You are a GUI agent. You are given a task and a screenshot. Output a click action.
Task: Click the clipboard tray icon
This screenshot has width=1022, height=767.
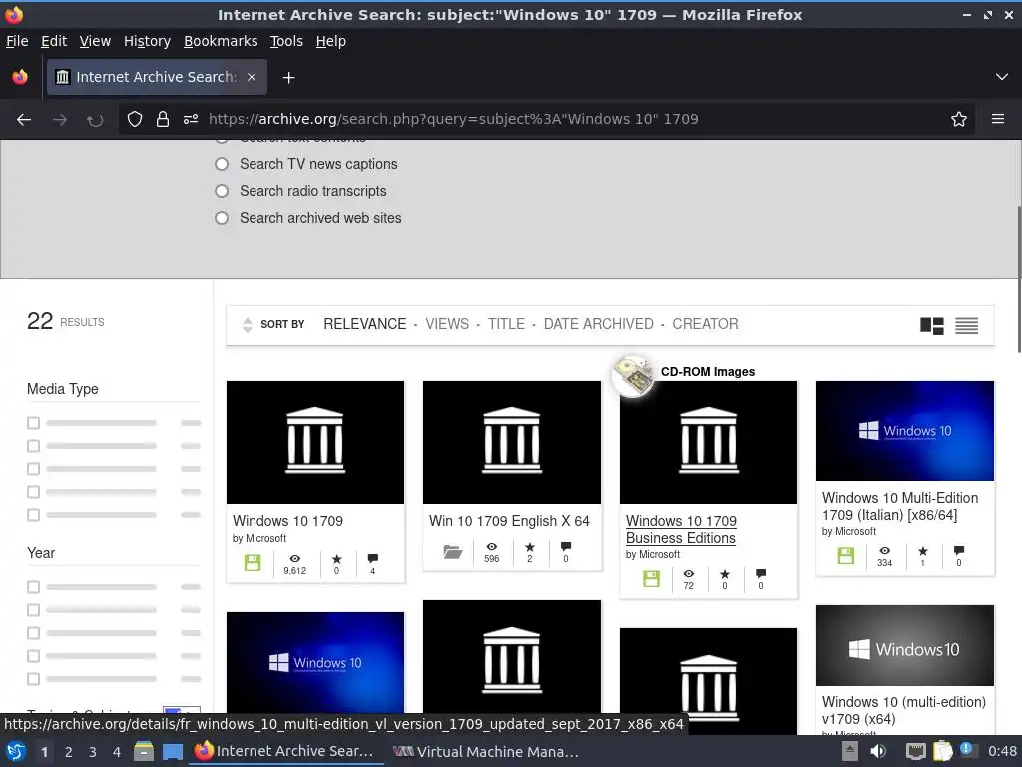942,751
